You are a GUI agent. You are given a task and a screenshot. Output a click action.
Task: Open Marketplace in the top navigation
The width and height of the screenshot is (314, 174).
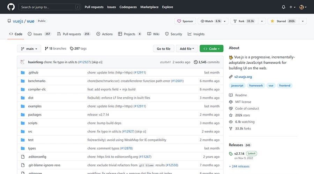coord(149,7)
